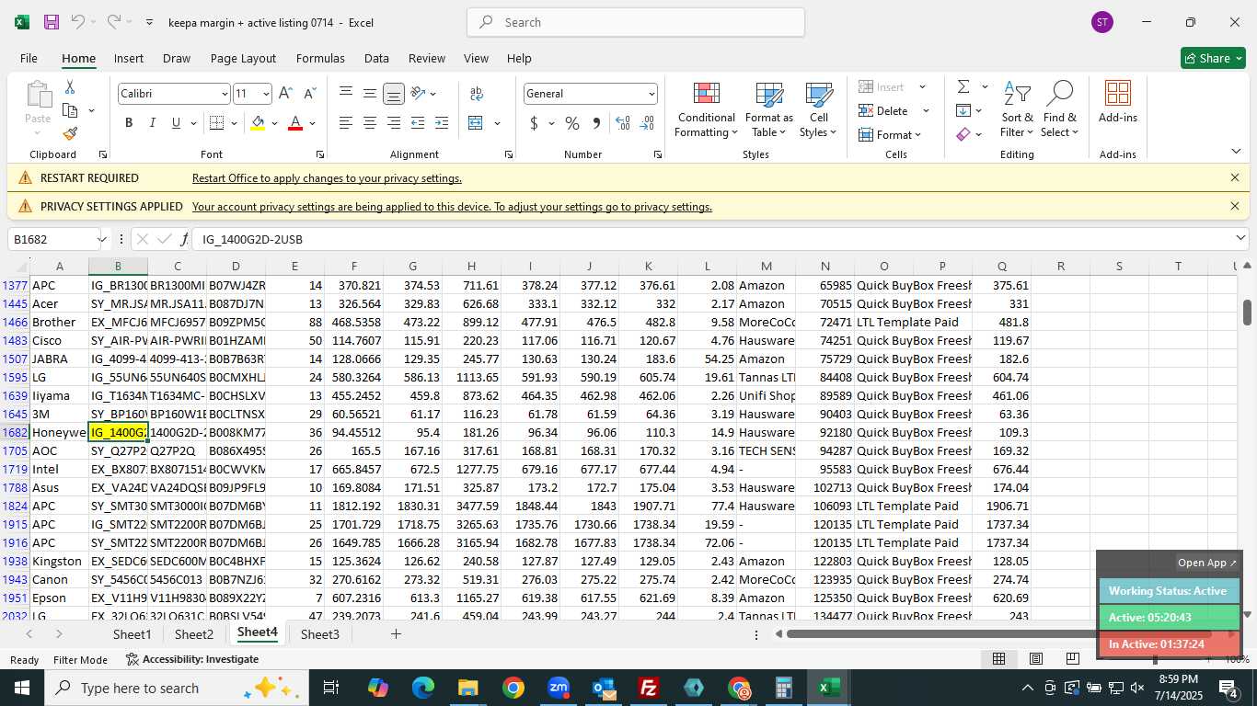The width and height of the screenshot is (1257, 706).
Task: Toggle Center horizontal alignment
Action: tap(370, 123)
